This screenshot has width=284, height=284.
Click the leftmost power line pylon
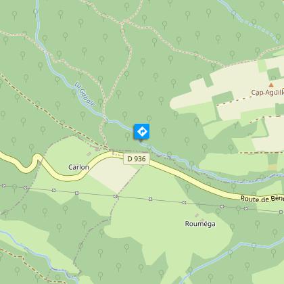click(x=3, y=186)
